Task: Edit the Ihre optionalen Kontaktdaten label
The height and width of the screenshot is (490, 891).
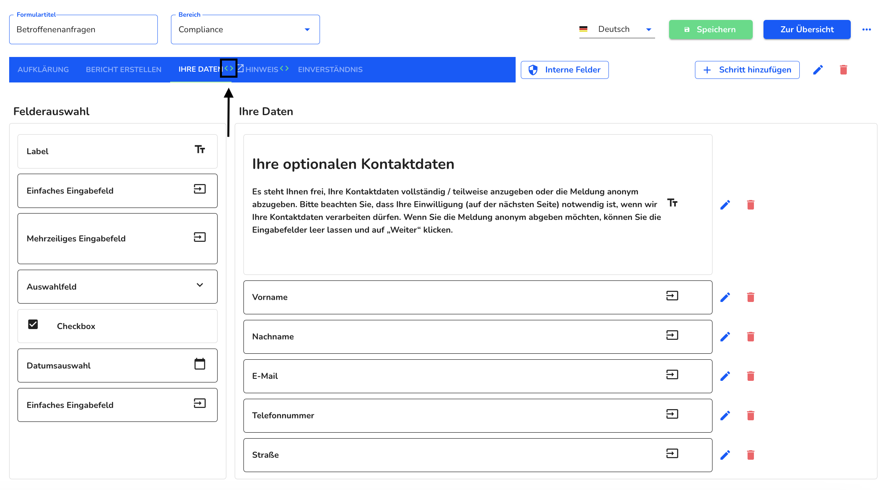Action: 725,205
